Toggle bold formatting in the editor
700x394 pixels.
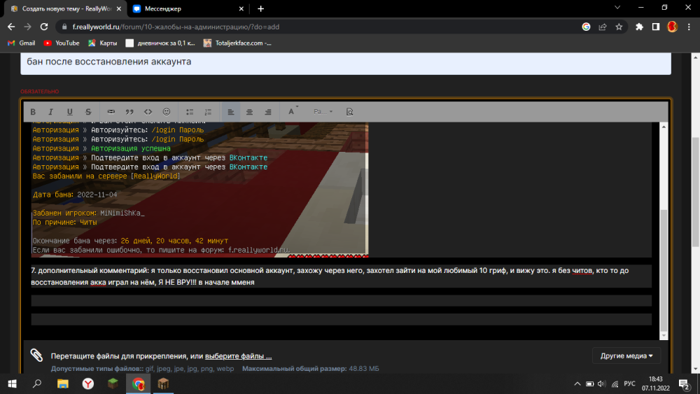click(x=33, y=111)
